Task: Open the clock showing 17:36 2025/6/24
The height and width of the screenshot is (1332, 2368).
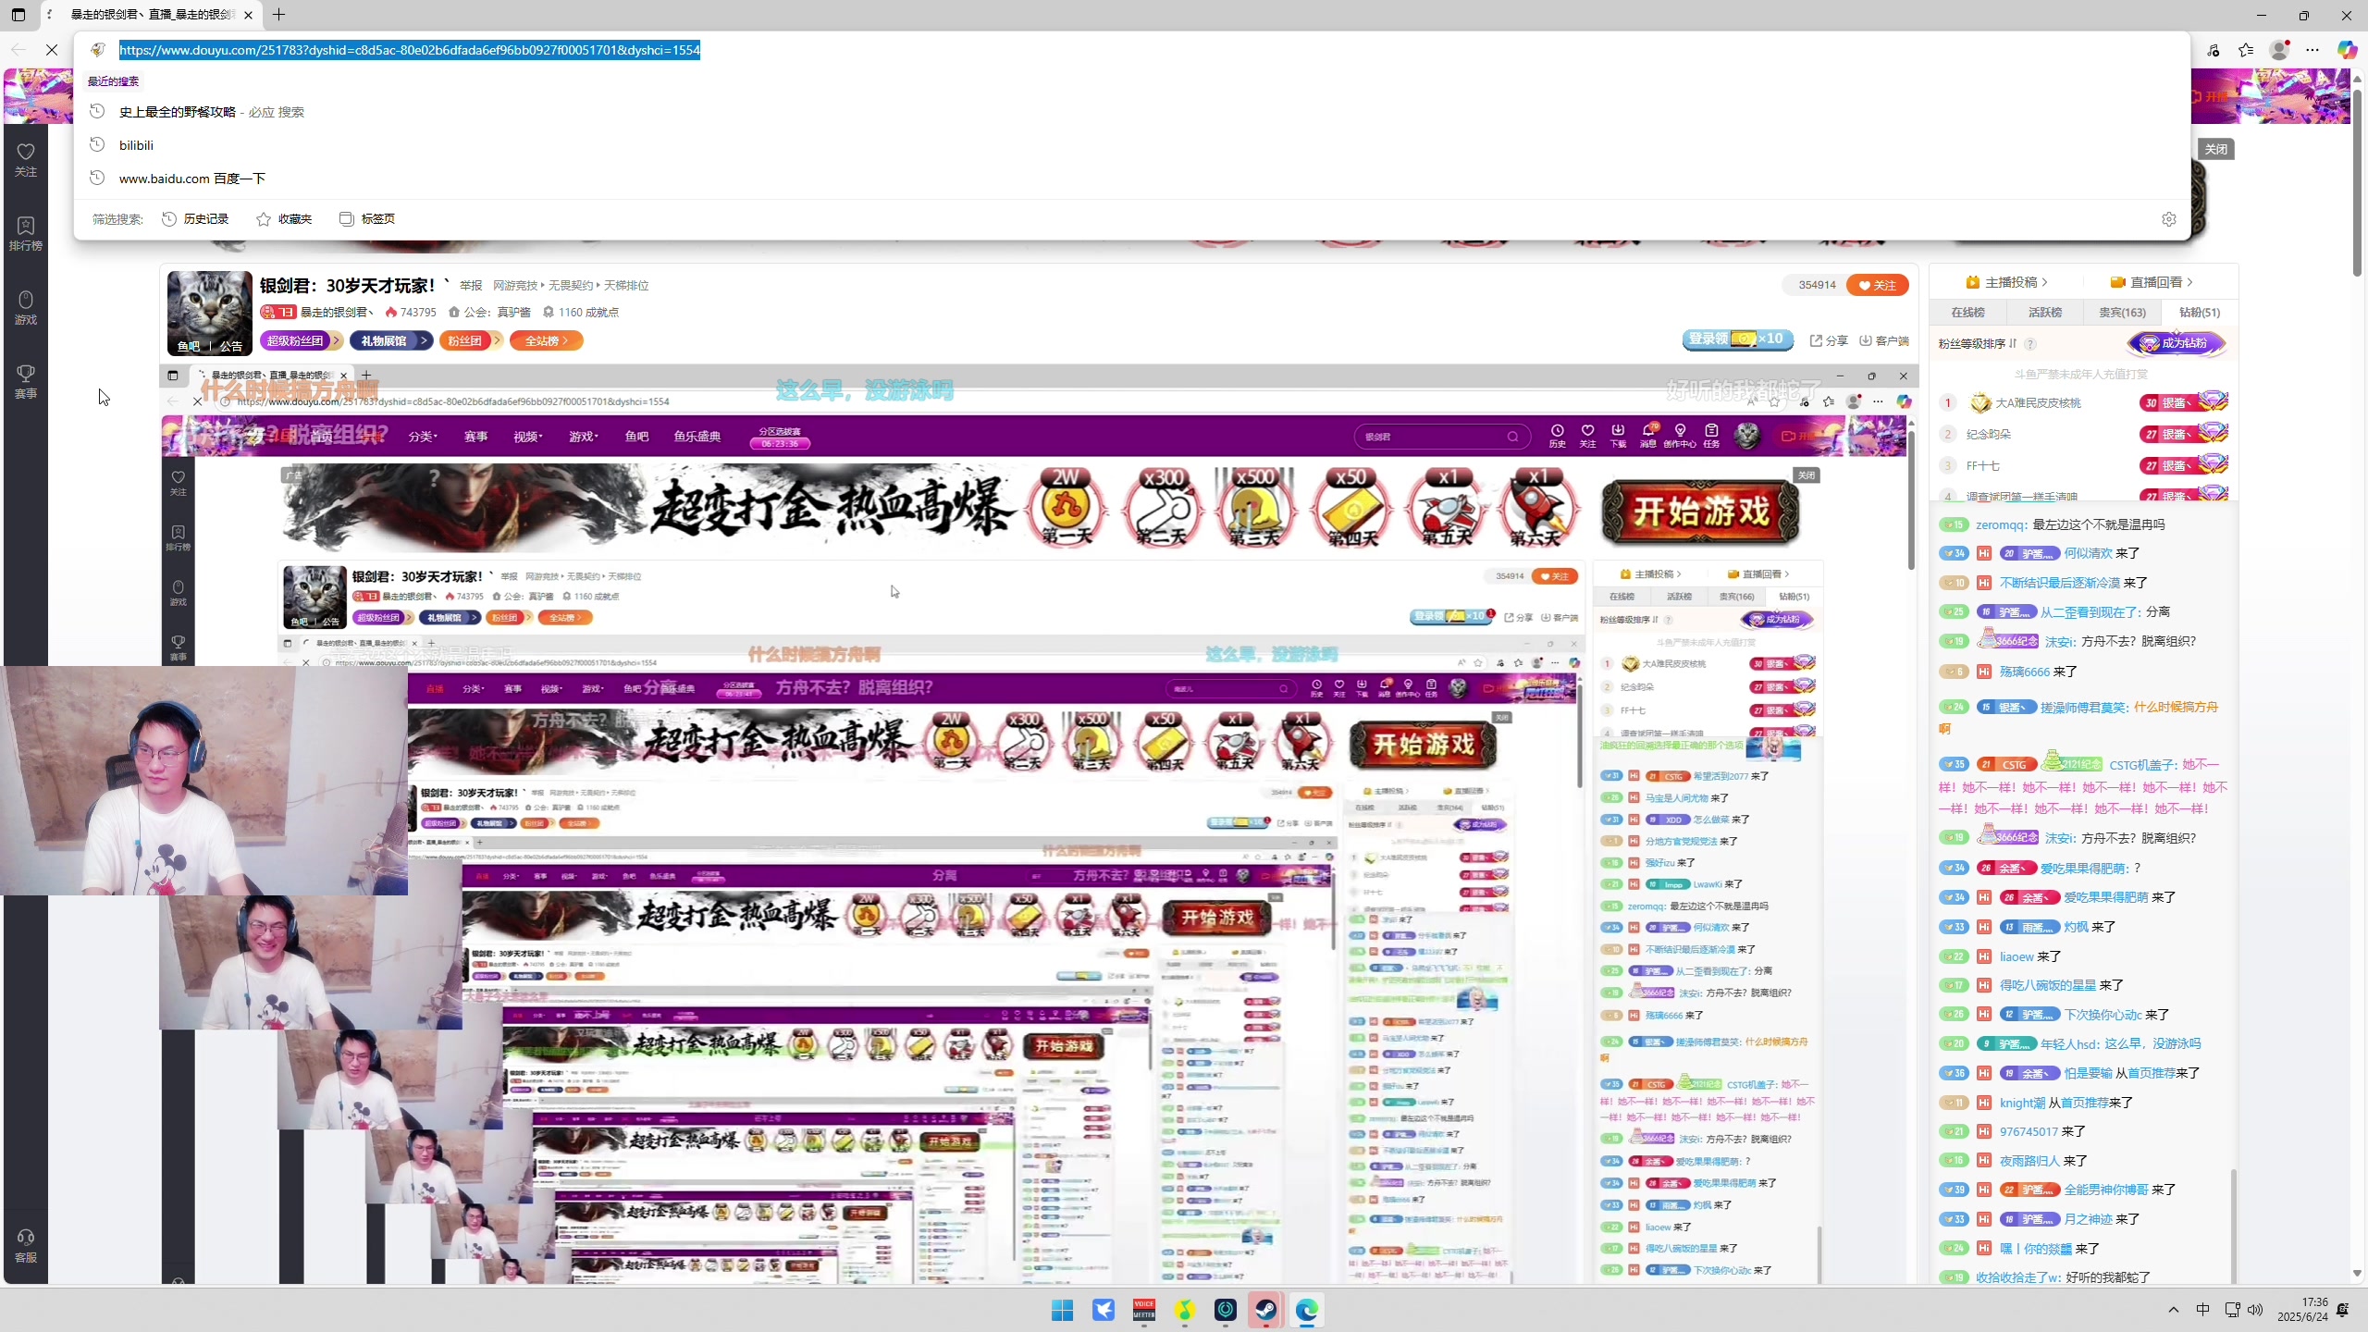Action: (2302, 1310)
